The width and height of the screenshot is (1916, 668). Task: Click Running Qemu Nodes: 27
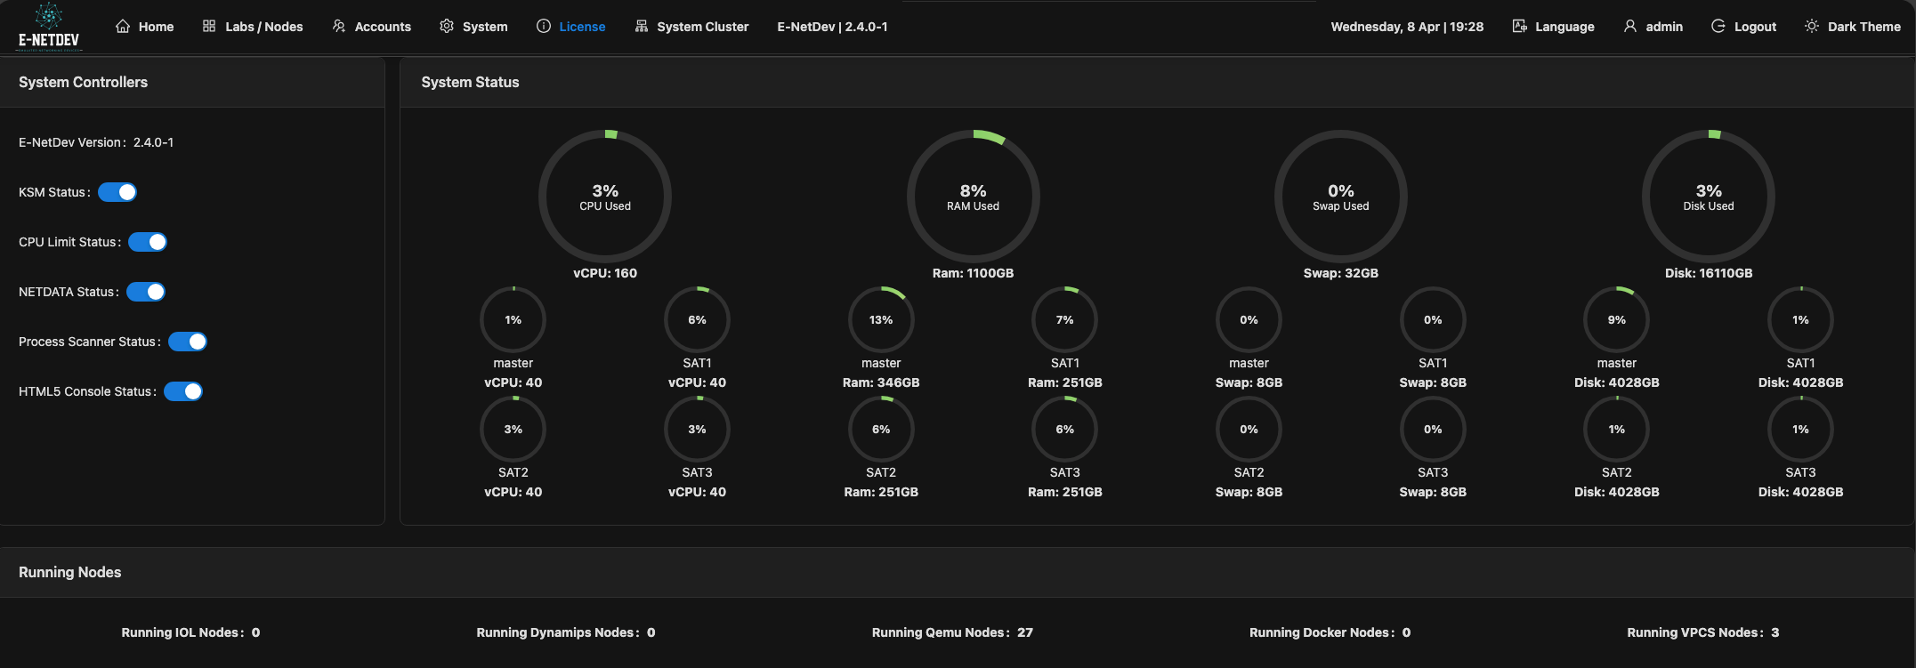point(952,632)
